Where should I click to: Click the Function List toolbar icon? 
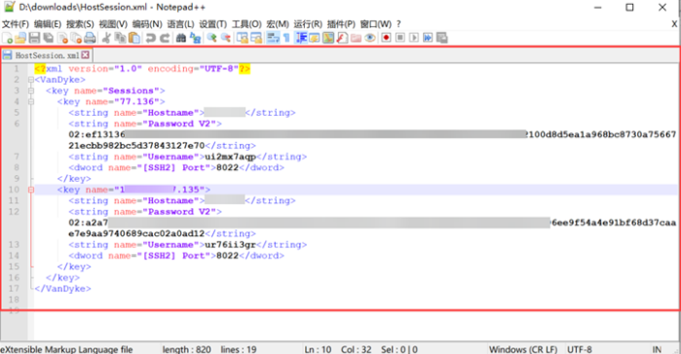coord(342,38)
